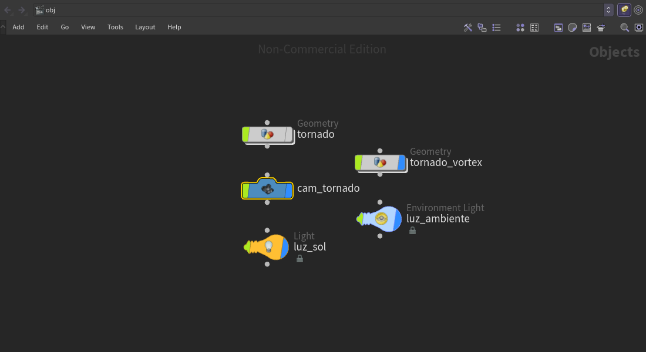This screenshot has width=646, height=352.
Task: Switch to list mode with the bulleted list icon
Action: [496, 28]
